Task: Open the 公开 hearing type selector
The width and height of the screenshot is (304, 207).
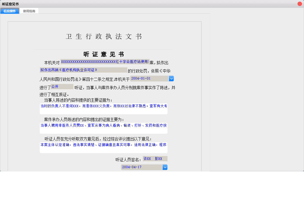Action: coord(62,86)
